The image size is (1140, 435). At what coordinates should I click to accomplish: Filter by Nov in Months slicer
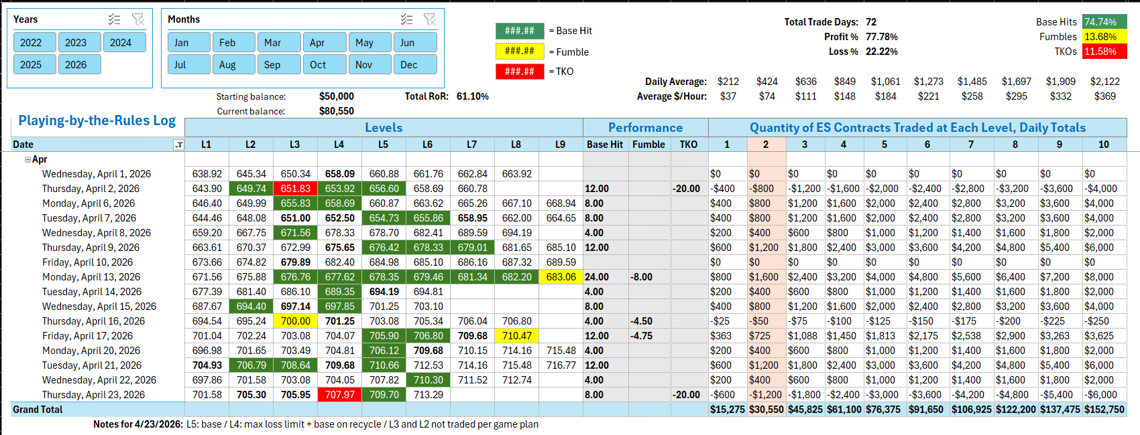(369, 64)
